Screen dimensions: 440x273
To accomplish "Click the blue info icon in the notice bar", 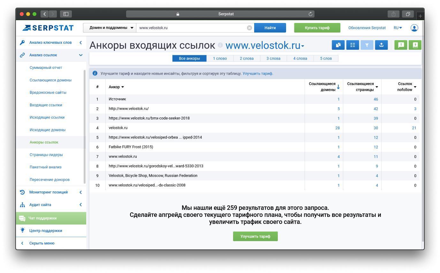I will (x=95, y=73).
